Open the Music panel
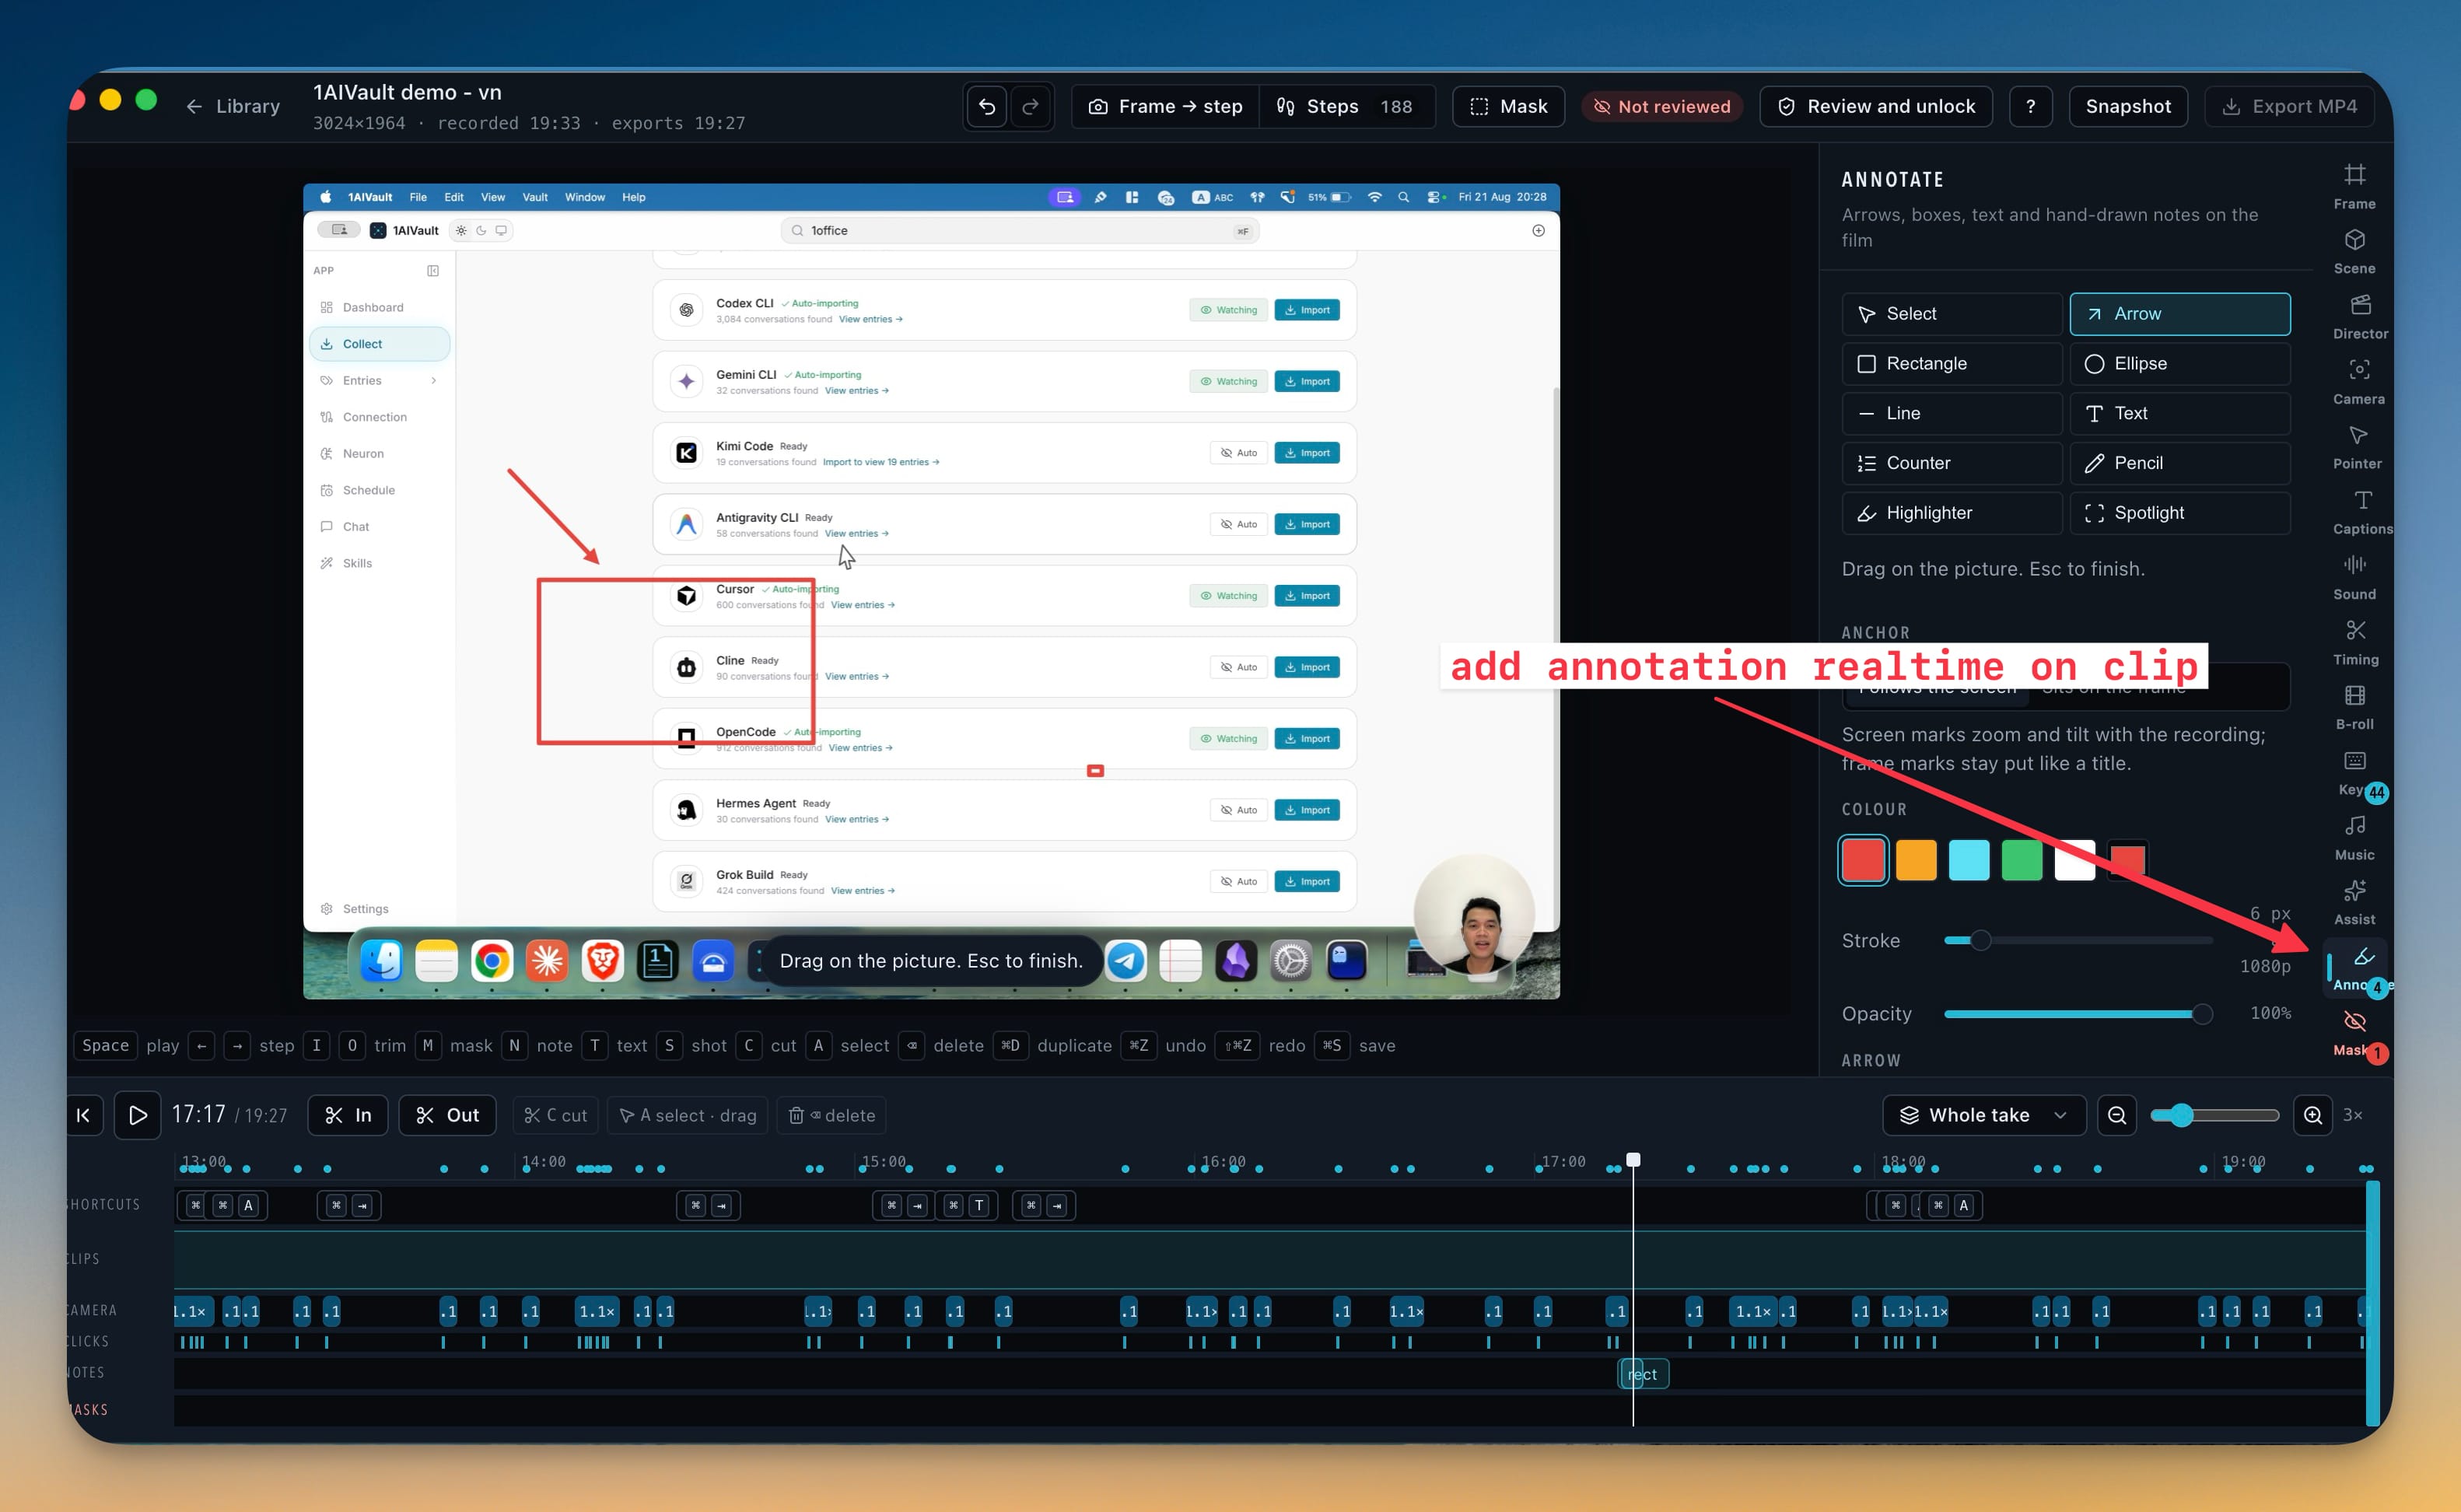The image size is (2461, 1512). pos(2354,838)
